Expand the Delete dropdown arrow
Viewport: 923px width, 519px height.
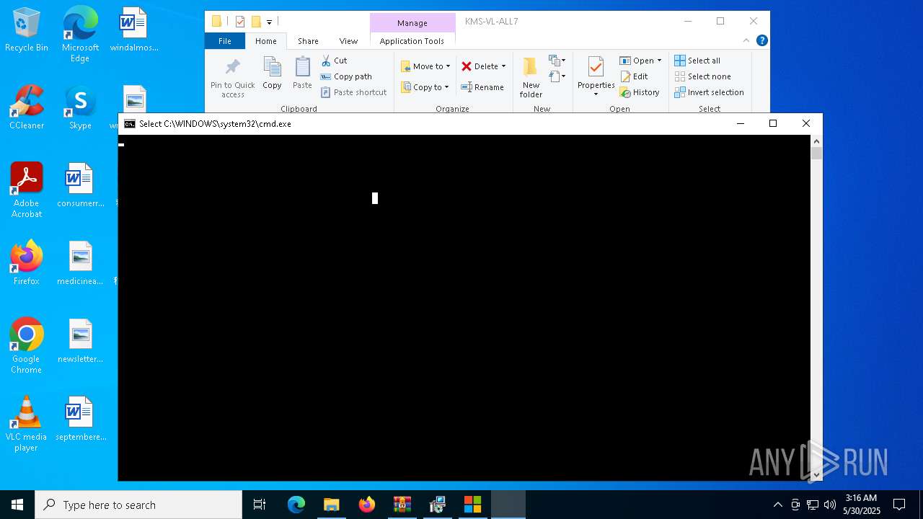click(x=503, y=66)
